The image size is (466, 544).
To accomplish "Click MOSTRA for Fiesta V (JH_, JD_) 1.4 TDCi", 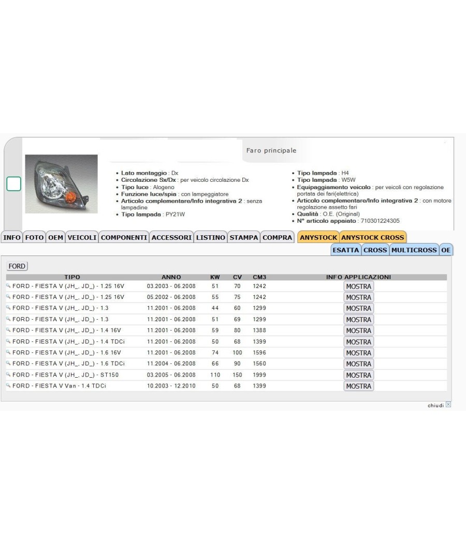I will point(358,342).
